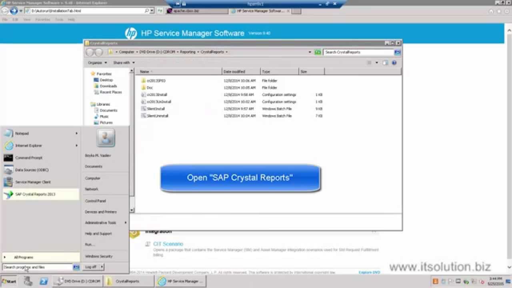Image resolution: width=512 pixels, height=288 pixels.
Task: Open the Organize dropdown in Explorer
Action: pos(98,63)
